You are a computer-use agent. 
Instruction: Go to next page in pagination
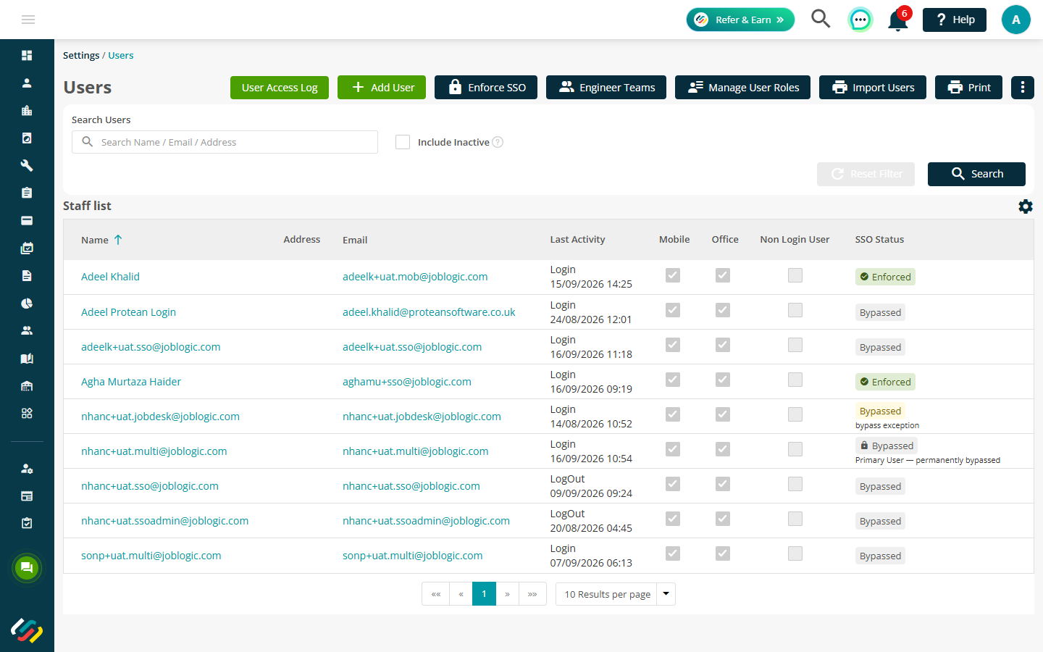point(507,594)
